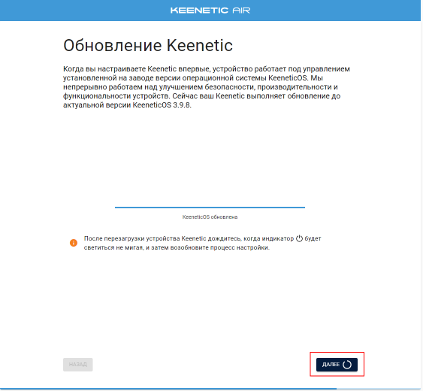Click the text 'актуальной версии KeeneticOS 3.9.8.'
Image resolution: width=423 pixels, height=391 pixels.
[x=127, y=105]
